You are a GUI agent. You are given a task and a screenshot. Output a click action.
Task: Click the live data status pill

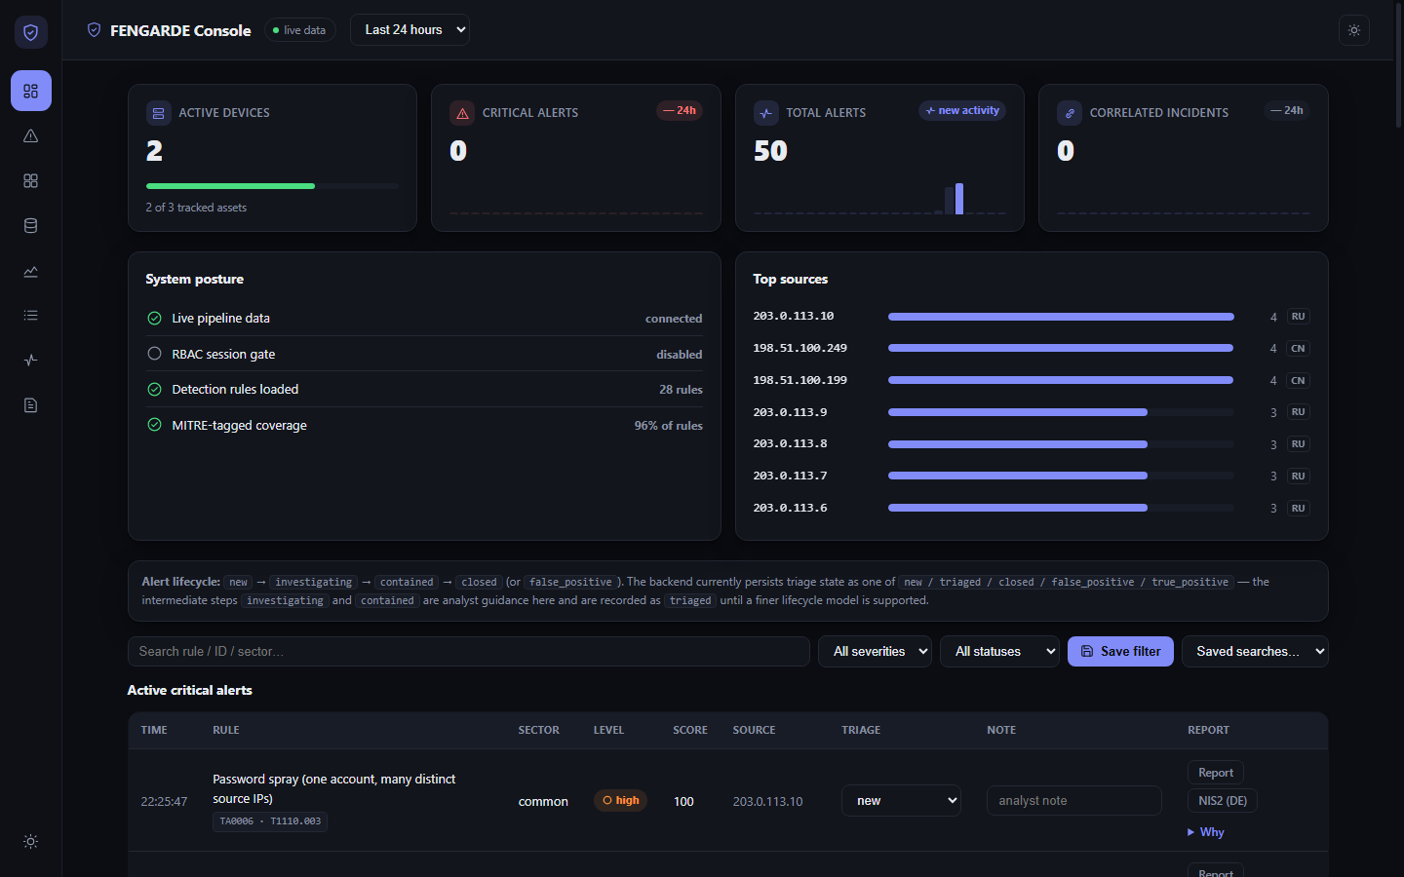click(x=300, y=30)
